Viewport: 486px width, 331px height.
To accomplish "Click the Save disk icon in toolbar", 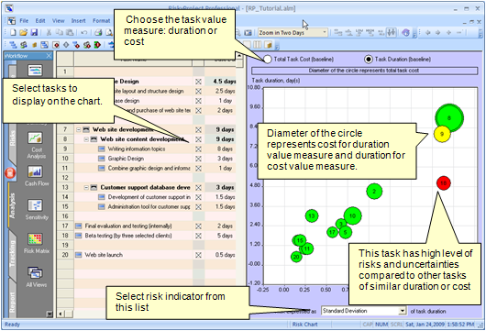I will (34, 32).
